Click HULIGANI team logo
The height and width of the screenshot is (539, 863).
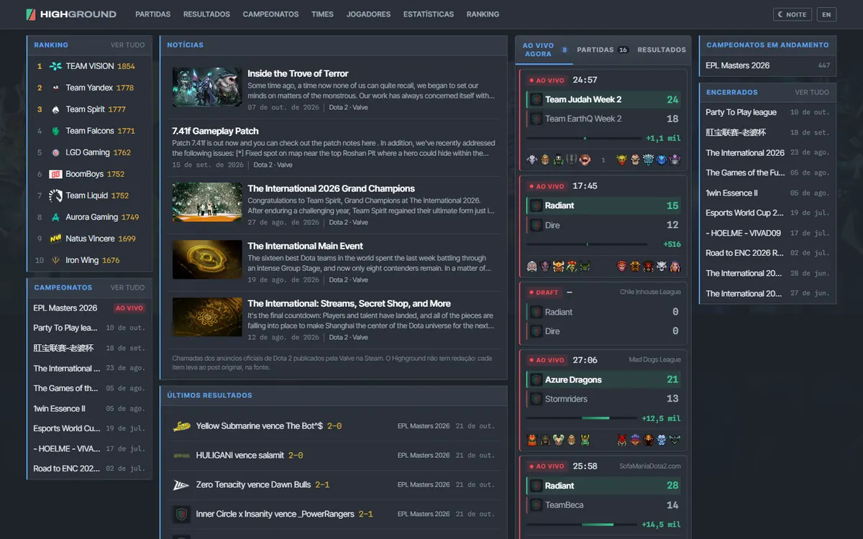click(x=181, y=456)
